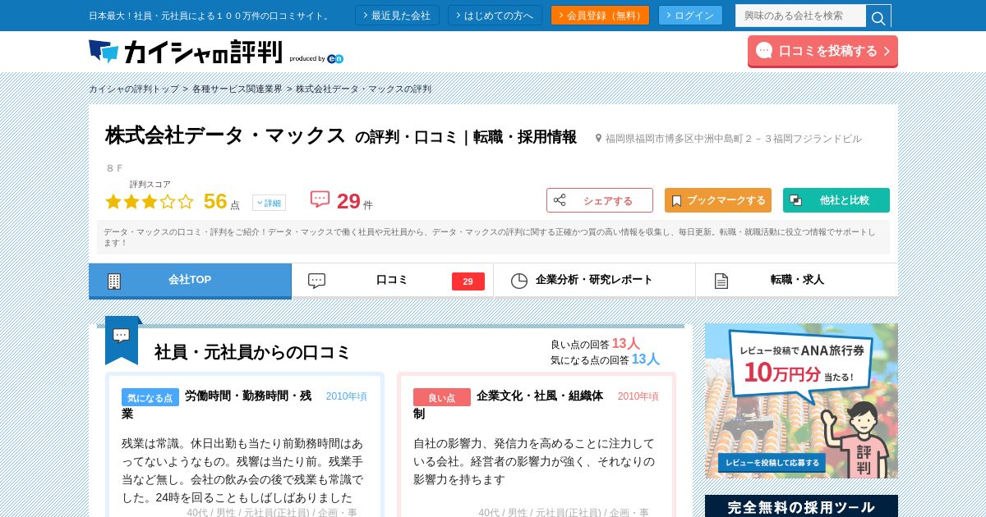
Task: Click the 完全無料の採用ツール banner
Action: [801, 506]
